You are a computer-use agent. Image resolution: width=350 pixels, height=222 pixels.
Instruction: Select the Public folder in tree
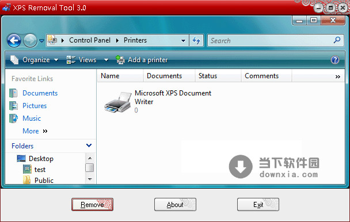44,180
